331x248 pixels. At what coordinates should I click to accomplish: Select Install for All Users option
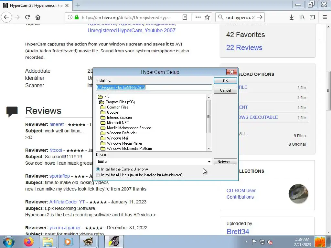coord(139,175)
